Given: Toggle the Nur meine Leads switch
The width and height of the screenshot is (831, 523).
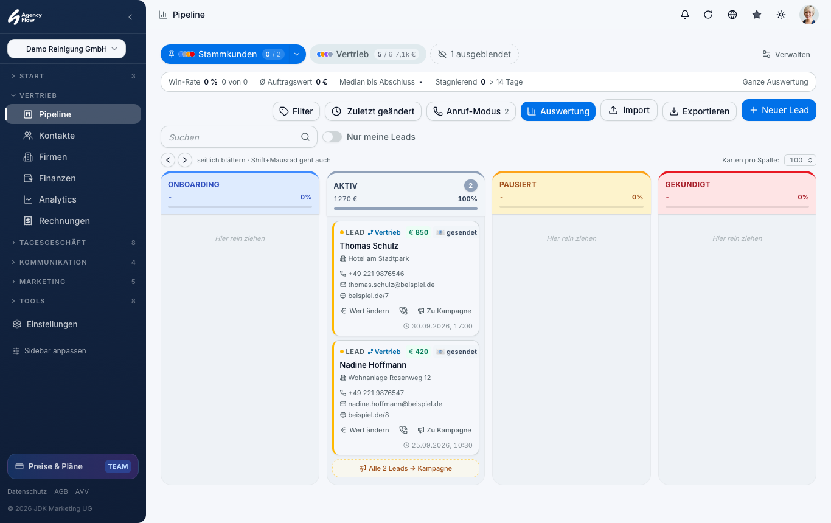Looking at the screenshot, I should pos(332,137).
